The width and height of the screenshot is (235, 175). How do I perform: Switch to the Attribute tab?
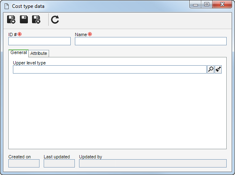39,53
